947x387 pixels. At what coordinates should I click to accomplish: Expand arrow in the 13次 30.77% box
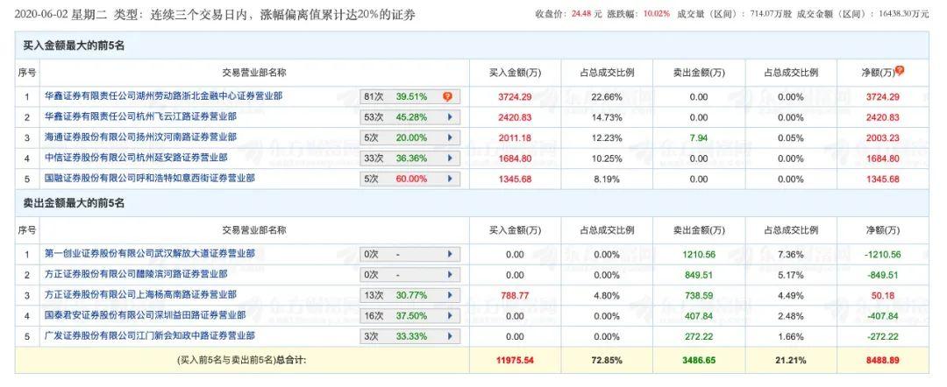point(450,295)
